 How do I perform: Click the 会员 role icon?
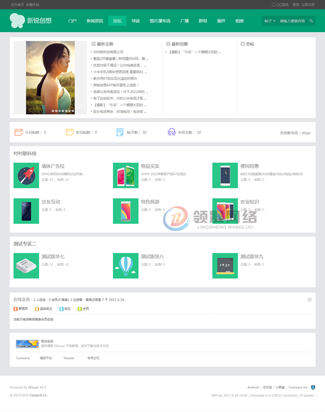tap(80, 309)
